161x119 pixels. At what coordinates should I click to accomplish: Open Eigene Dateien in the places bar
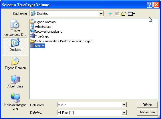15,63
